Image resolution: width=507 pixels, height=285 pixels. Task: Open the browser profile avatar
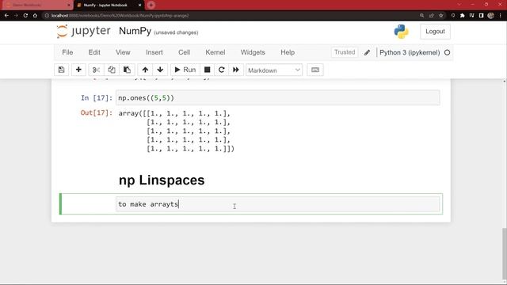click(x=491, y=16)
